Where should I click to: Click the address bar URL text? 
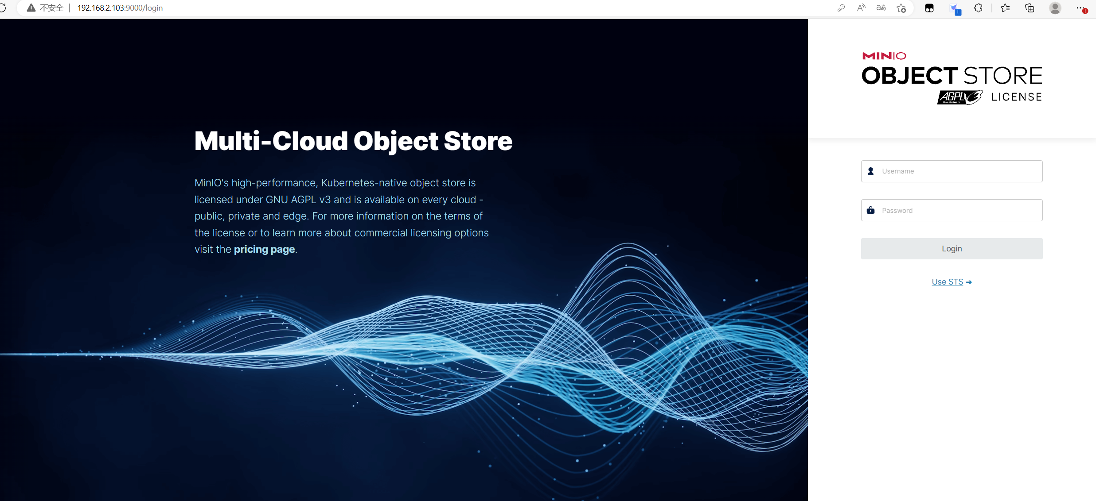[x=120, y=8]
